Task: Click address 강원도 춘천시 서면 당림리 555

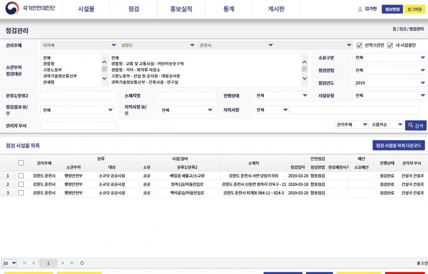Action: (253, 176)
